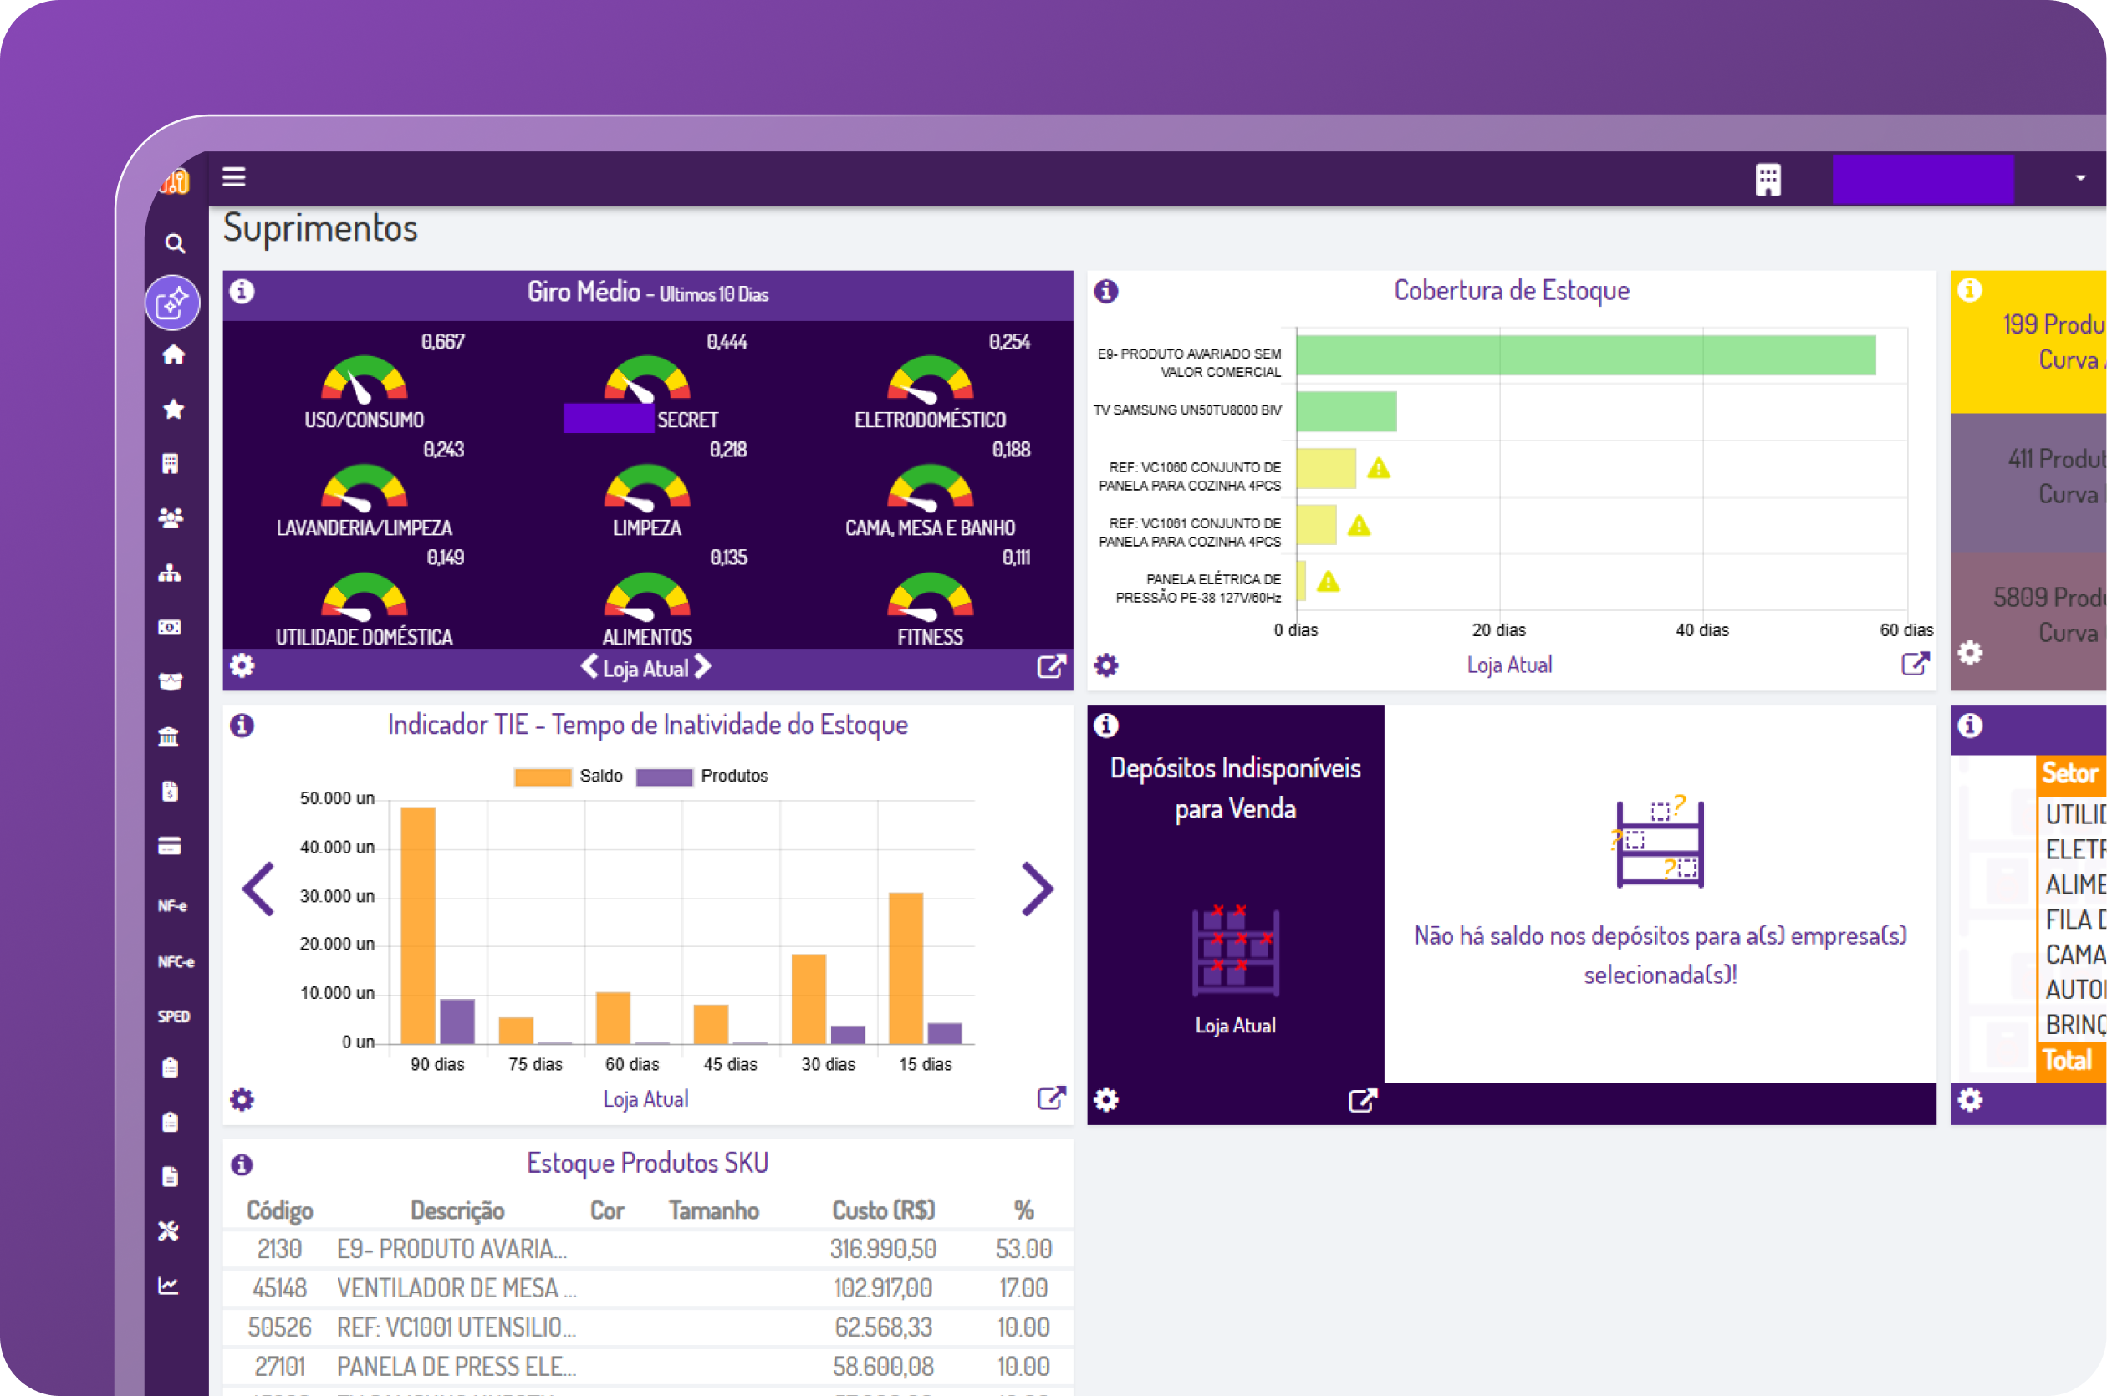Open the hamburger menu in top bar
Viewport: 2107px width, 1396px height.
pos(233,177)
